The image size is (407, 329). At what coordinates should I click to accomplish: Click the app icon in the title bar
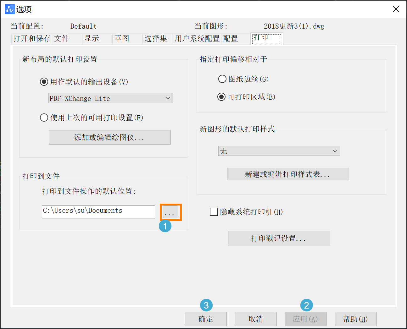coord(10,9)
